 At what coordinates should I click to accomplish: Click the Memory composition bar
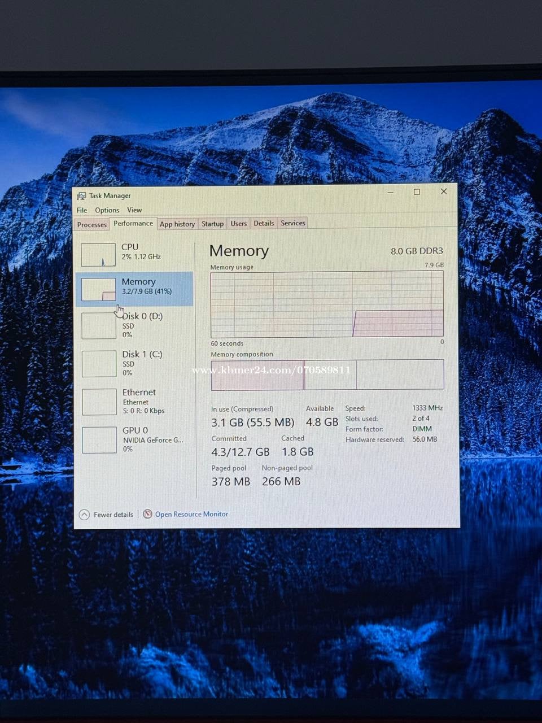point(327,374)
